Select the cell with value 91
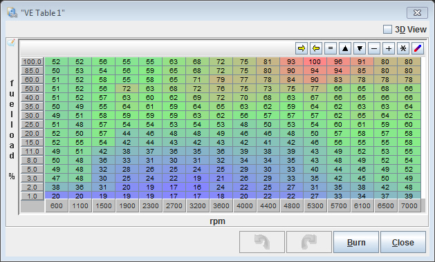The image size is (435, 262). [x=362, y=61]
